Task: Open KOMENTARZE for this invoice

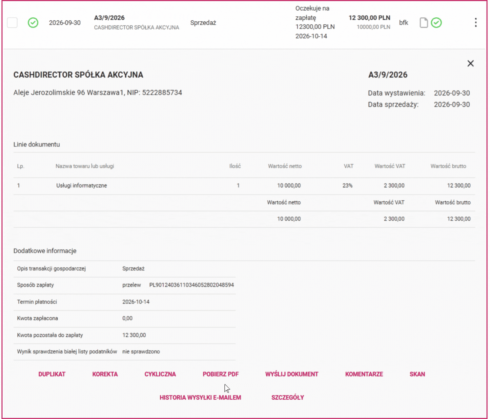Action: [x=364, y=374]
